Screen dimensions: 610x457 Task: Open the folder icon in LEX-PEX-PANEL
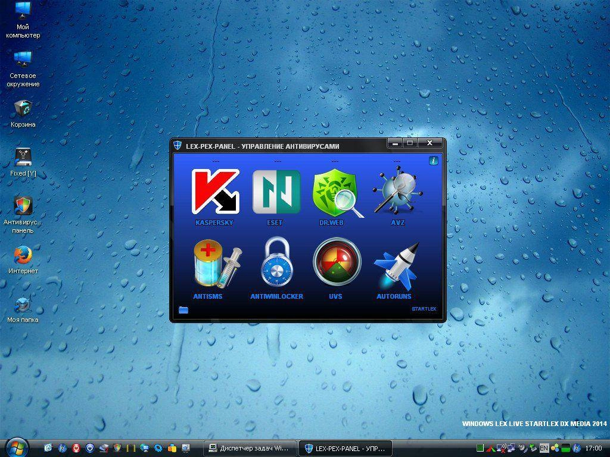[183, 309]
